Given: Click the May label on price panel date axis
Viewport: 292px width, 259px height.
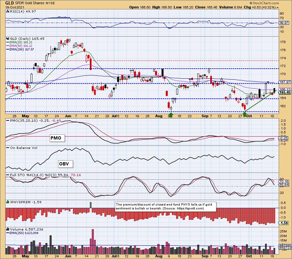Looking at the screenshot, I should (x=26, y=116).
